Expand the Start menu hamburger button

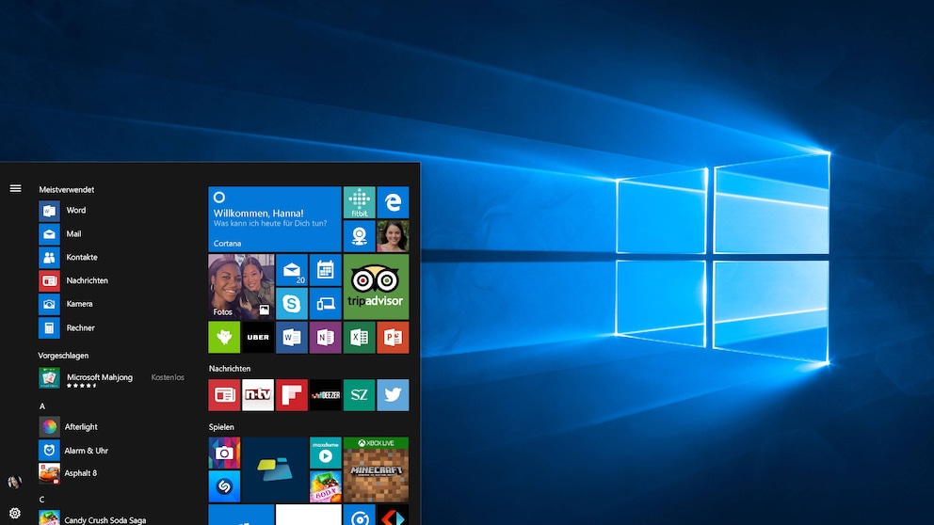[x=15, y=189]
